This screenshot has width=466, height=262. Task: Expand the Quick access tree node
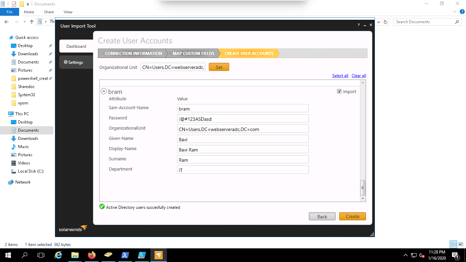pos(6,38)
